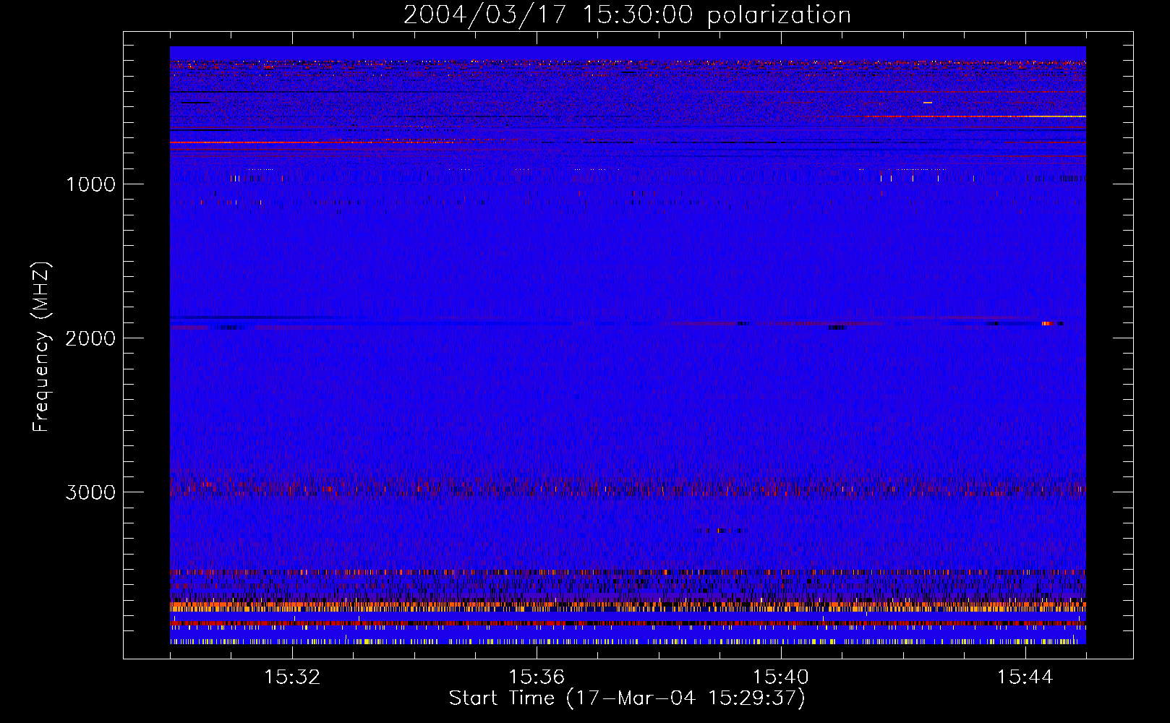
Task: Click the plot title '2004/03/17 15:30:00 polarization'
Action: coord(627,15)
